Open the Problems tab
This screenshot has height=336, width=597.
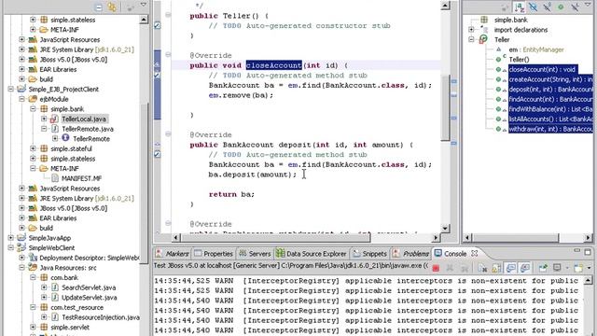click(x=410, y=253)
